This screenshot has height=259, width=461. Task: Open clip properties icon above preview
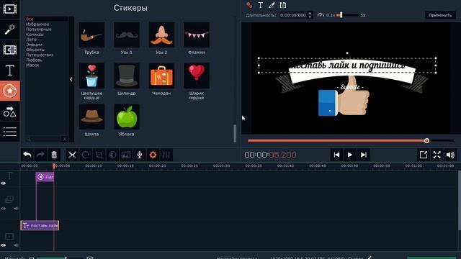pyautogui.click(x=249, y=5)
